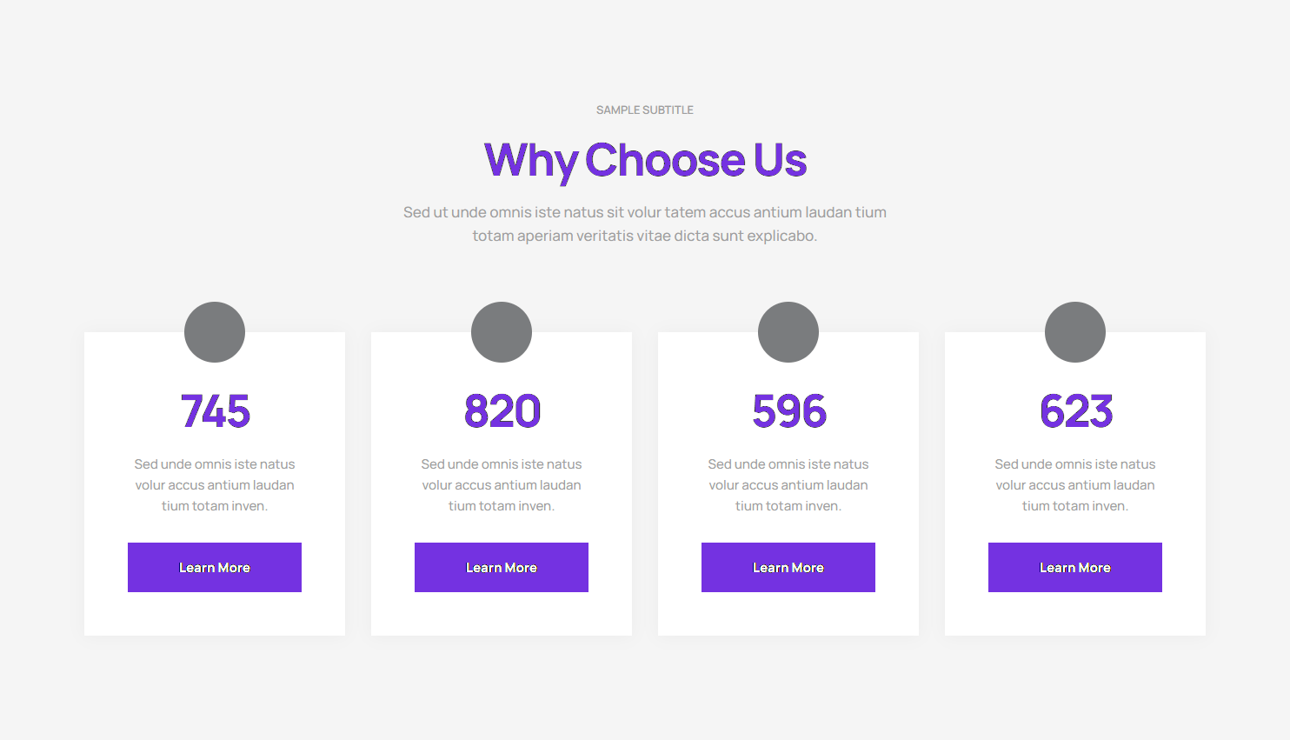Click the intro paragraph below the heading
Image resolution: width=1290 pixels, height=740 pixels.
(x=645, y=223)
